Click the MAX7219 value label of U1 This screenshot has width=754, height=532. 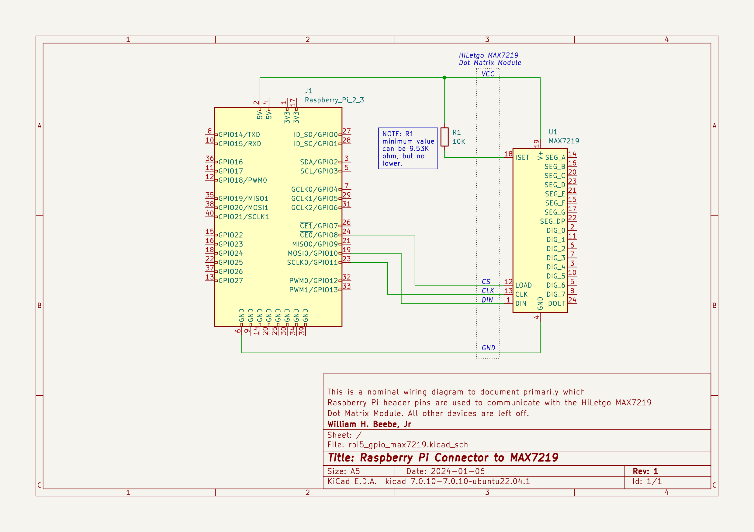pyautogui.click(x=564, y=141)
